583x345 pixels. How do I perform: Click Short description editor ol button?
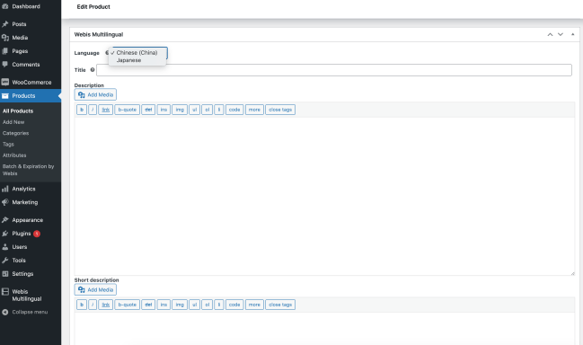click(x=208, y=305)
